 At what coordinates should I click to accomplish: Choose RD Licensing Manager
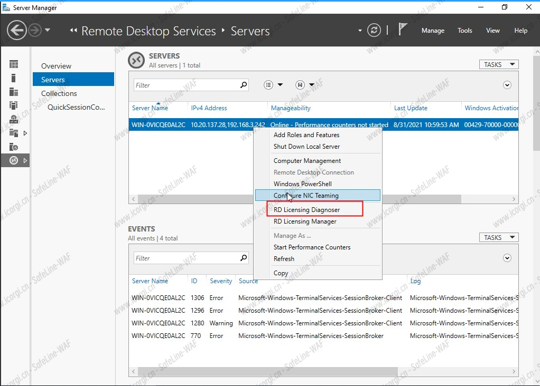305,221
